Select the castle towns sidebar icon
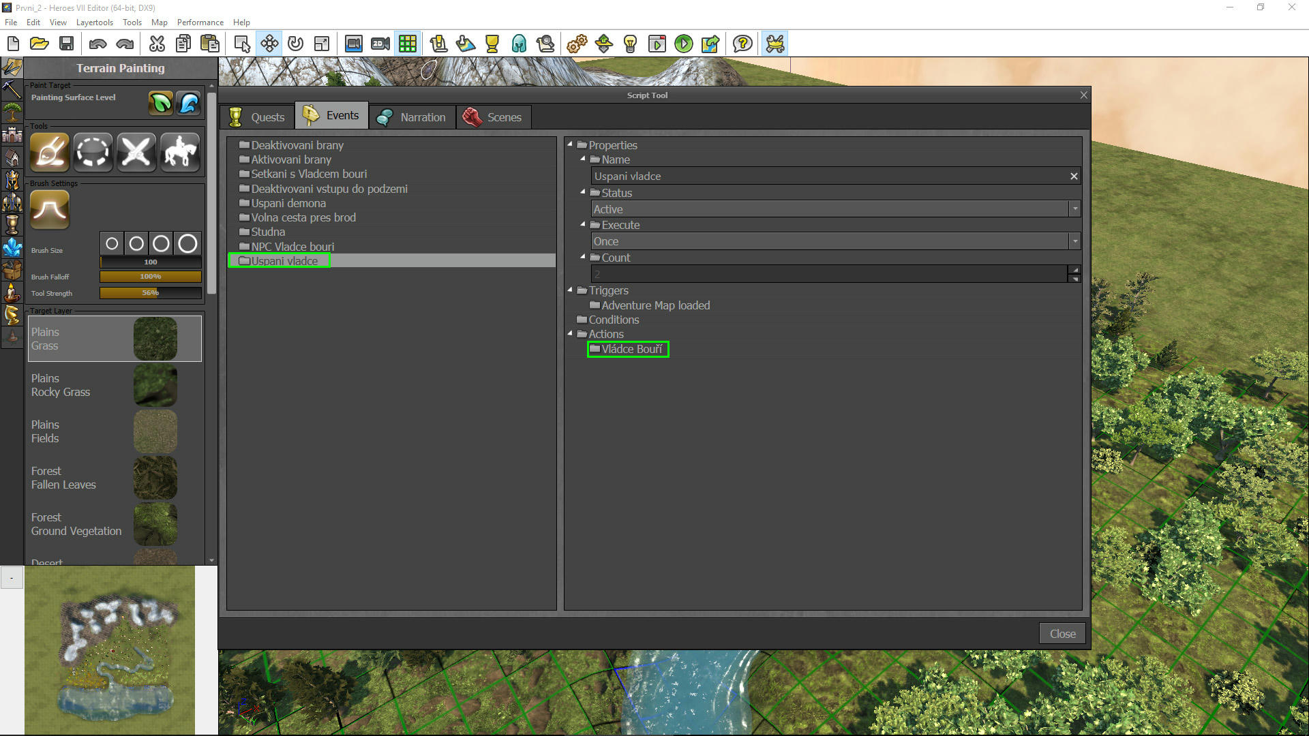Image resolution: width=1309 pixels, height=736 pixels. [x=12, y=134]
